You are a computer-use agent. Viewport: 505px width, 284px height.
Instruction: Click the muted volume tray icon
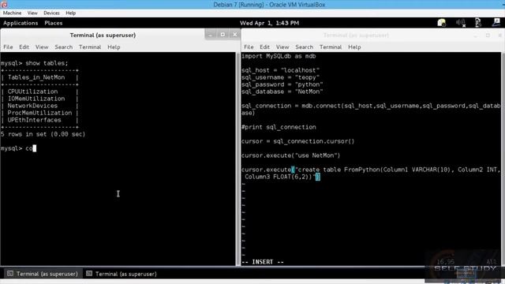(461, 23)
